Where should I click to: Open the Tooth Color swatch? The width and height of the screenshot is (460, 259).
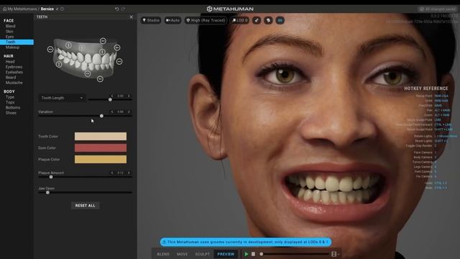pyautogui.click(x=101, y=136)
